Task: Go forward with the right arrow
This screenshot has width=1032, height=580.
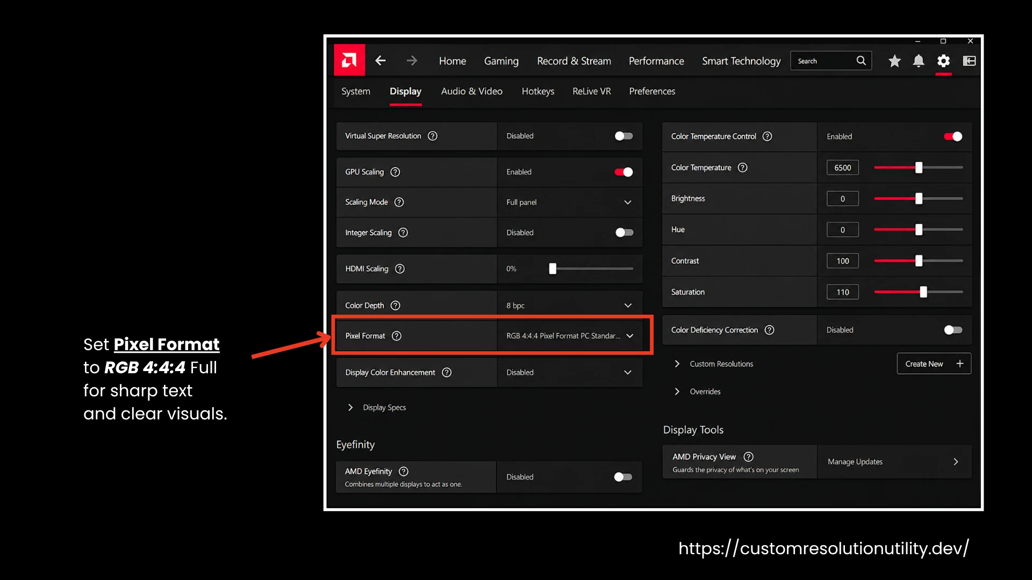Action: pos(412,61)
